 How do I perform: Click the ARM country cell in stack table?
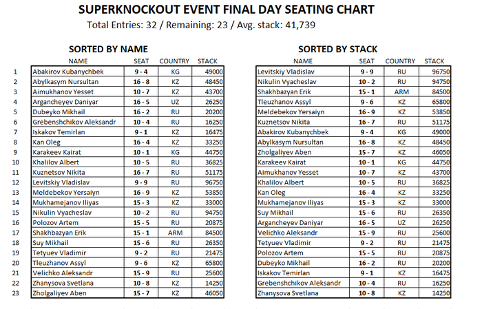[401, 92]
